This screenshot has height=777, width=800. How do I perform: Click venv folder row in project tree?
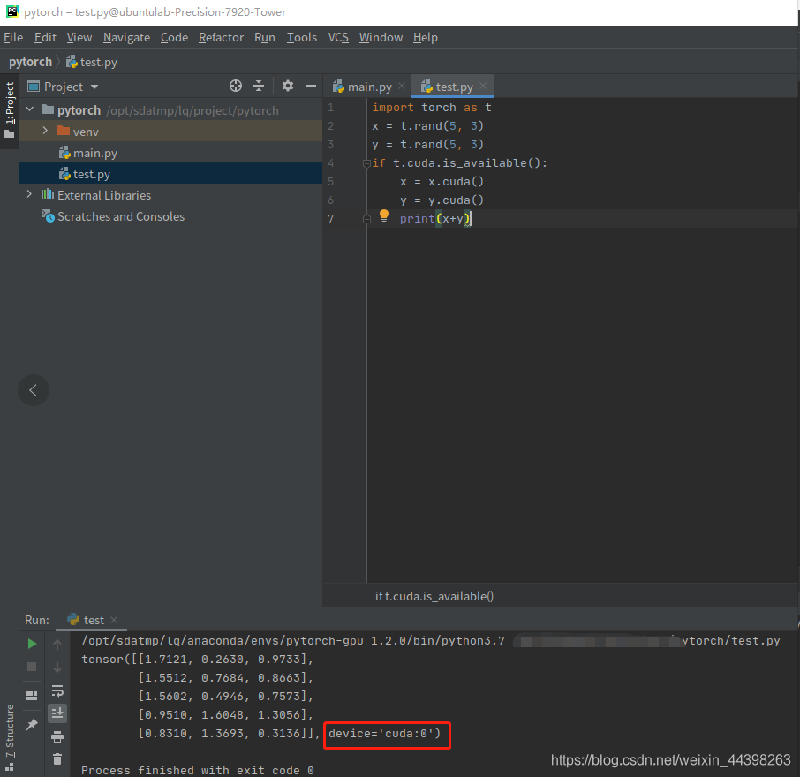[170, 132]
